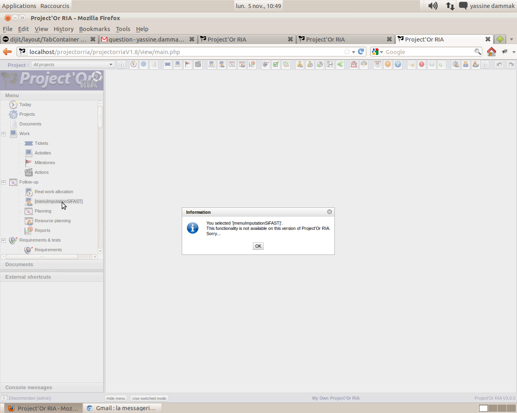The height and width of the screenshot is (413, 517).
Task: Collapse the Follow-up tree node
Action: pyautogui.click(x=4, y=182)
